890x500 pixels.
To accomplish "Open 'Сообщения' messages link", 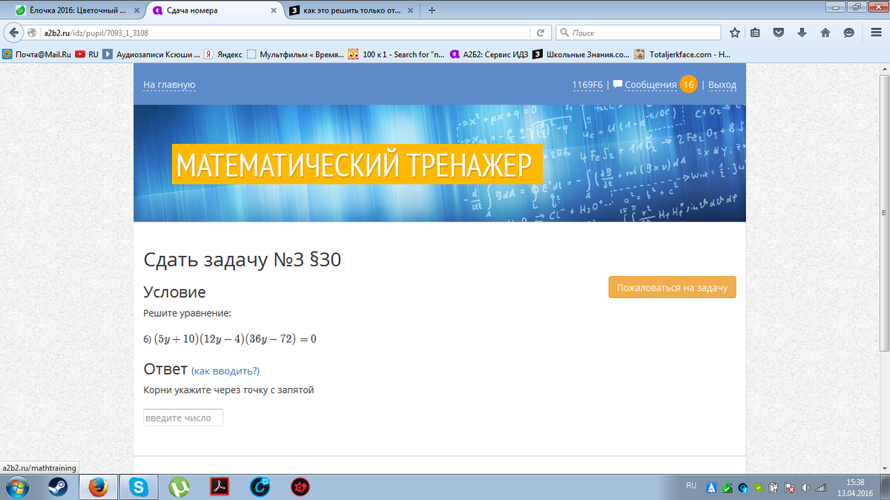I will [x=650, y=85].
